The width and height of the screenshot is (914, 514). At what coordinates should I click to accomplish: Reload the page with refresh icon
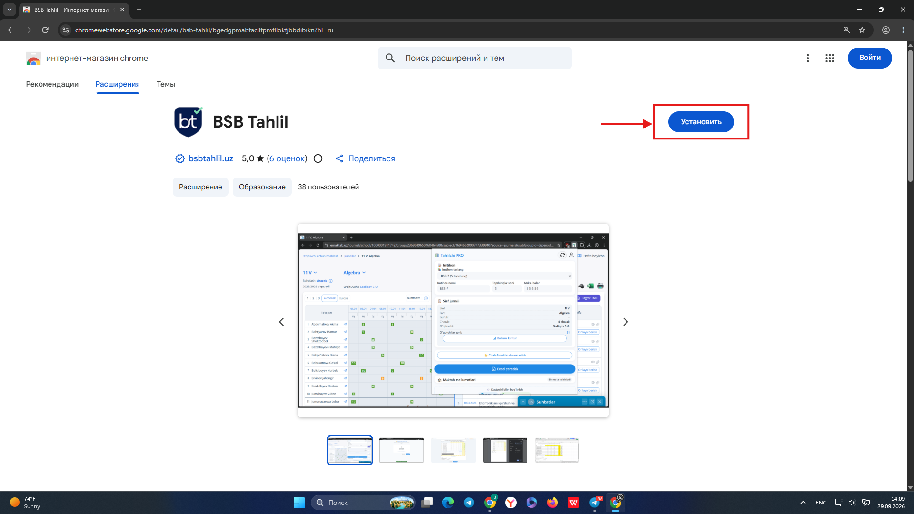click(x=45, y=30)
